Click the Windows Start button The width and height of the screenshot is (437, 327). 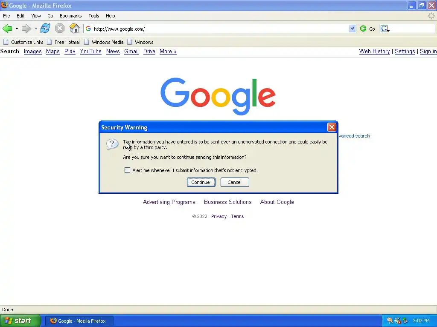click(x=20, y=321)
